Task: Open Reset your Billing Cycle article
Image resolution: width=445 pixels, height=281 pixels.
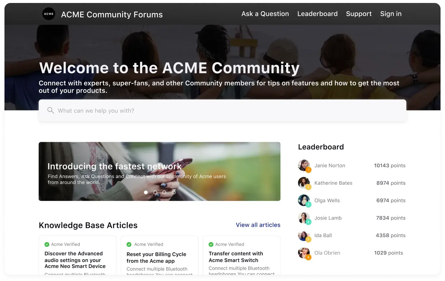Action: tap(156, 257)
